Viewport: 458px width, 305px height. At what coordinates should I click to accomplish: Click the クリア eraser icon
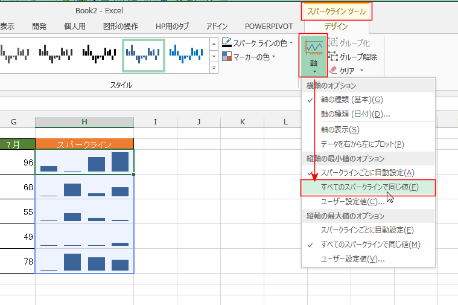pyautogui.click(x=333, y=71)
